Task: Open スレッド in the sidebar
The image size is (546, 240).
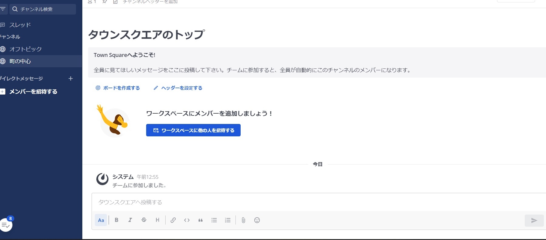Action: (x=20, y=25)
